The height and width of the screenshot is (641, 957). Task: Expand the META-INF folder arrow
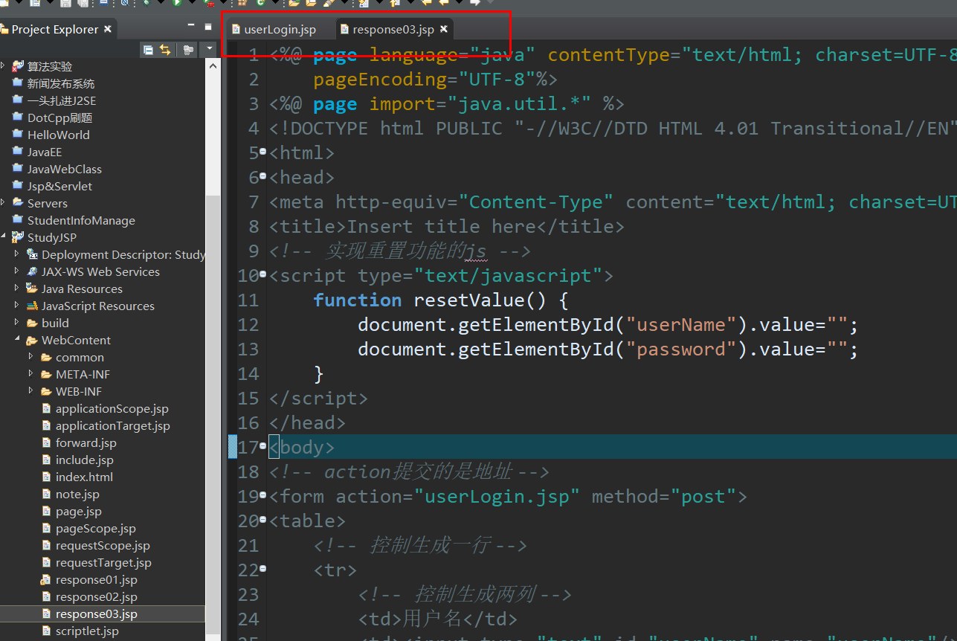31,374
